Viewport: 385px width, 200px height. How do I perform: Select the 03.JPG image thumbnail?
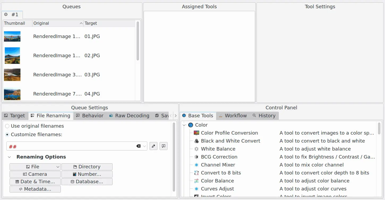coord(12,75)
